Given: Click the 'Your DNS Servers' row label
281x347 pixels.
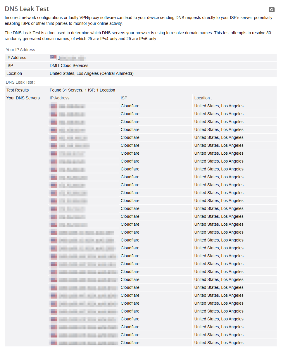Looking at the screenshot, I should pos(23,98).
